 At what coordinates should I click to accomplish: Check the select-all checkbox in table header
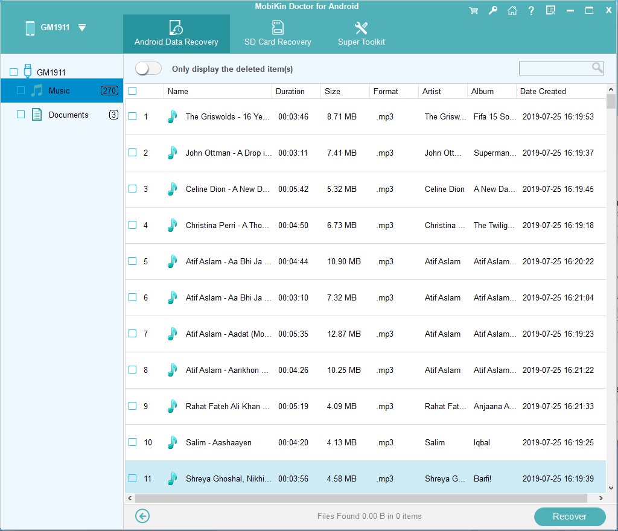pos(133,91)
